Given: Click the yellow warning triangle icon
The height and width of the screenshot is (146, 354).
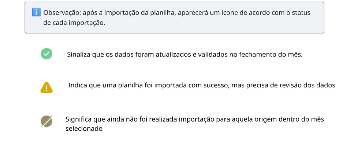Looking at the screenshot, I should (46, 87).
